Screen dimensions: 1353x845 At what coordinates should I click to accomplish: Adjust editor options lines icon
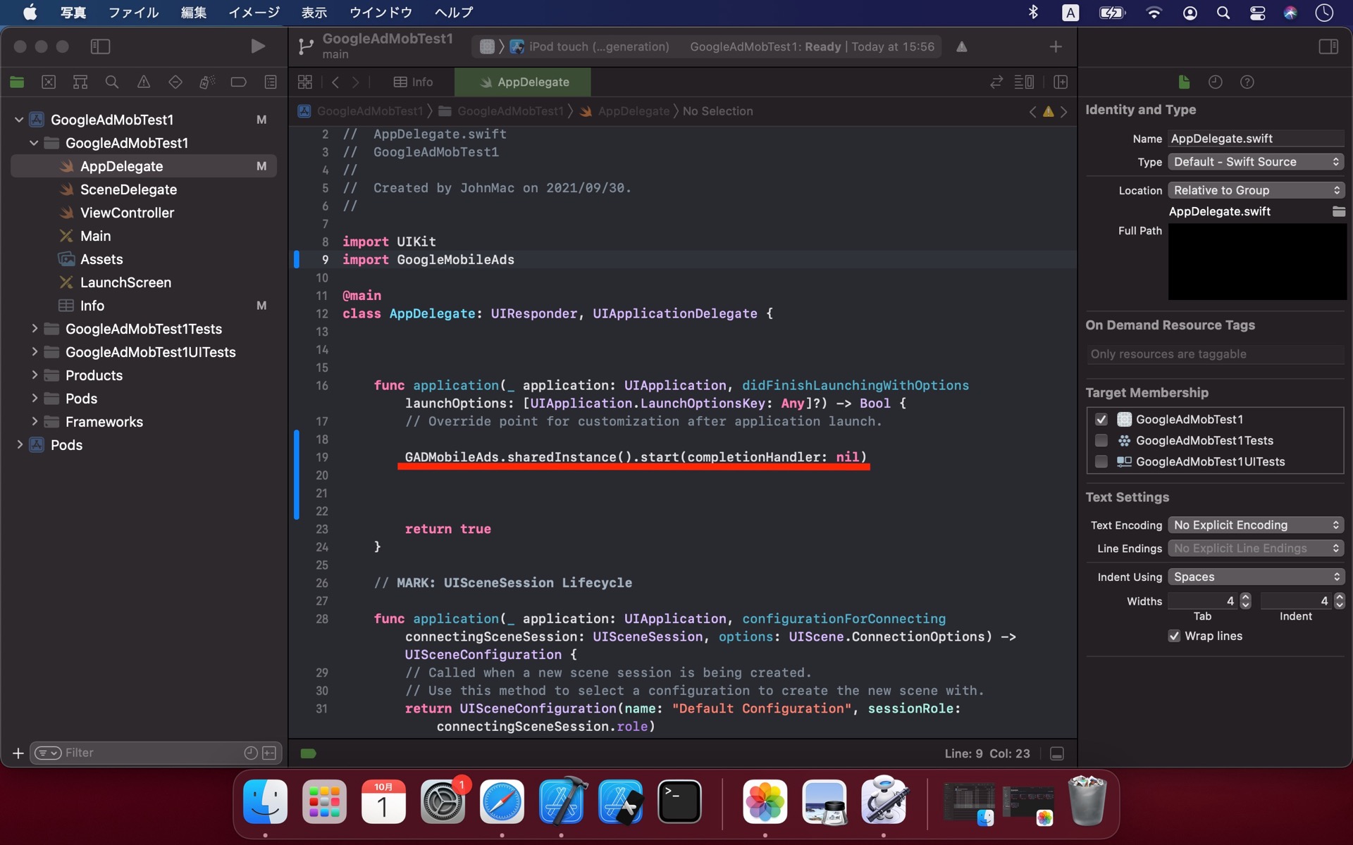coord(1024,82)
